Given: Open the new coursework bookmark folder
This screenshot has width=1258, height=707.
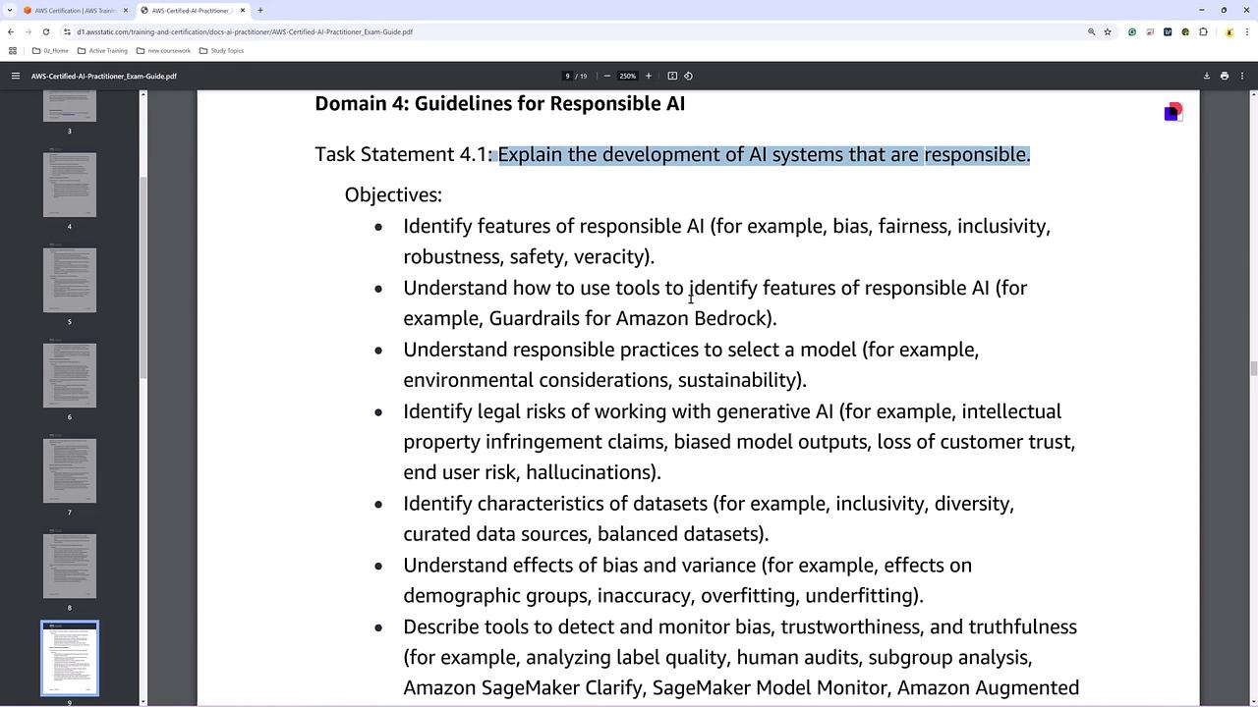Looking at the screenshot, I should click(x=163, y=51).
